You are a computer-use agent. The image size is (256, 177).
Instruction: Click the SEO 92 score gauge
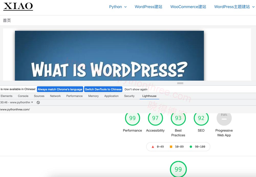pyautogui.click(x=201, y=118)
